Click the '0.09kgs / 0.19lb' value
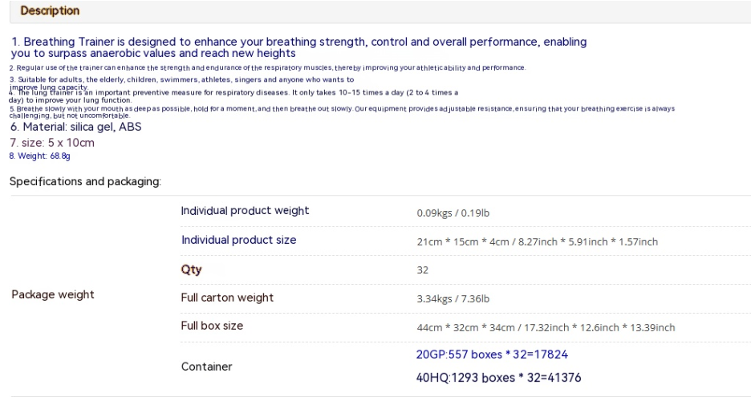Screen dimensions: 751x397 [x=453, y=213]
